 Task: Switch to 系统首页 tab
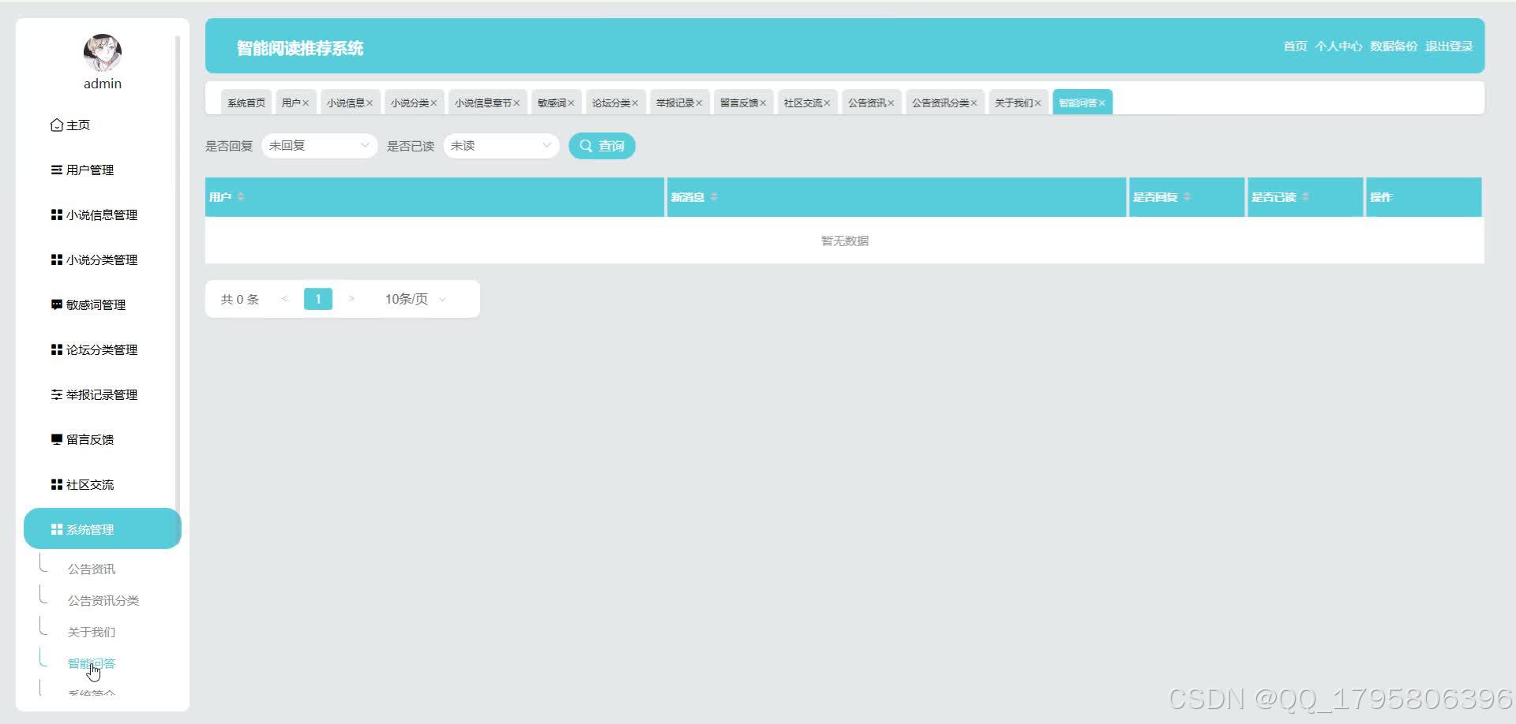tap(246, 103)
